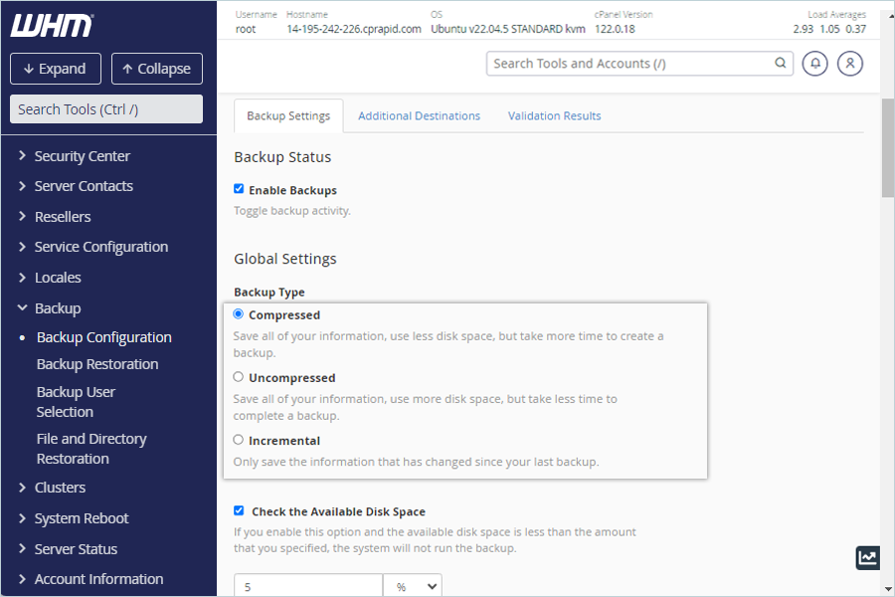895x597 pixels.
Task: Click the WHM logo
Action: [52, 26]
